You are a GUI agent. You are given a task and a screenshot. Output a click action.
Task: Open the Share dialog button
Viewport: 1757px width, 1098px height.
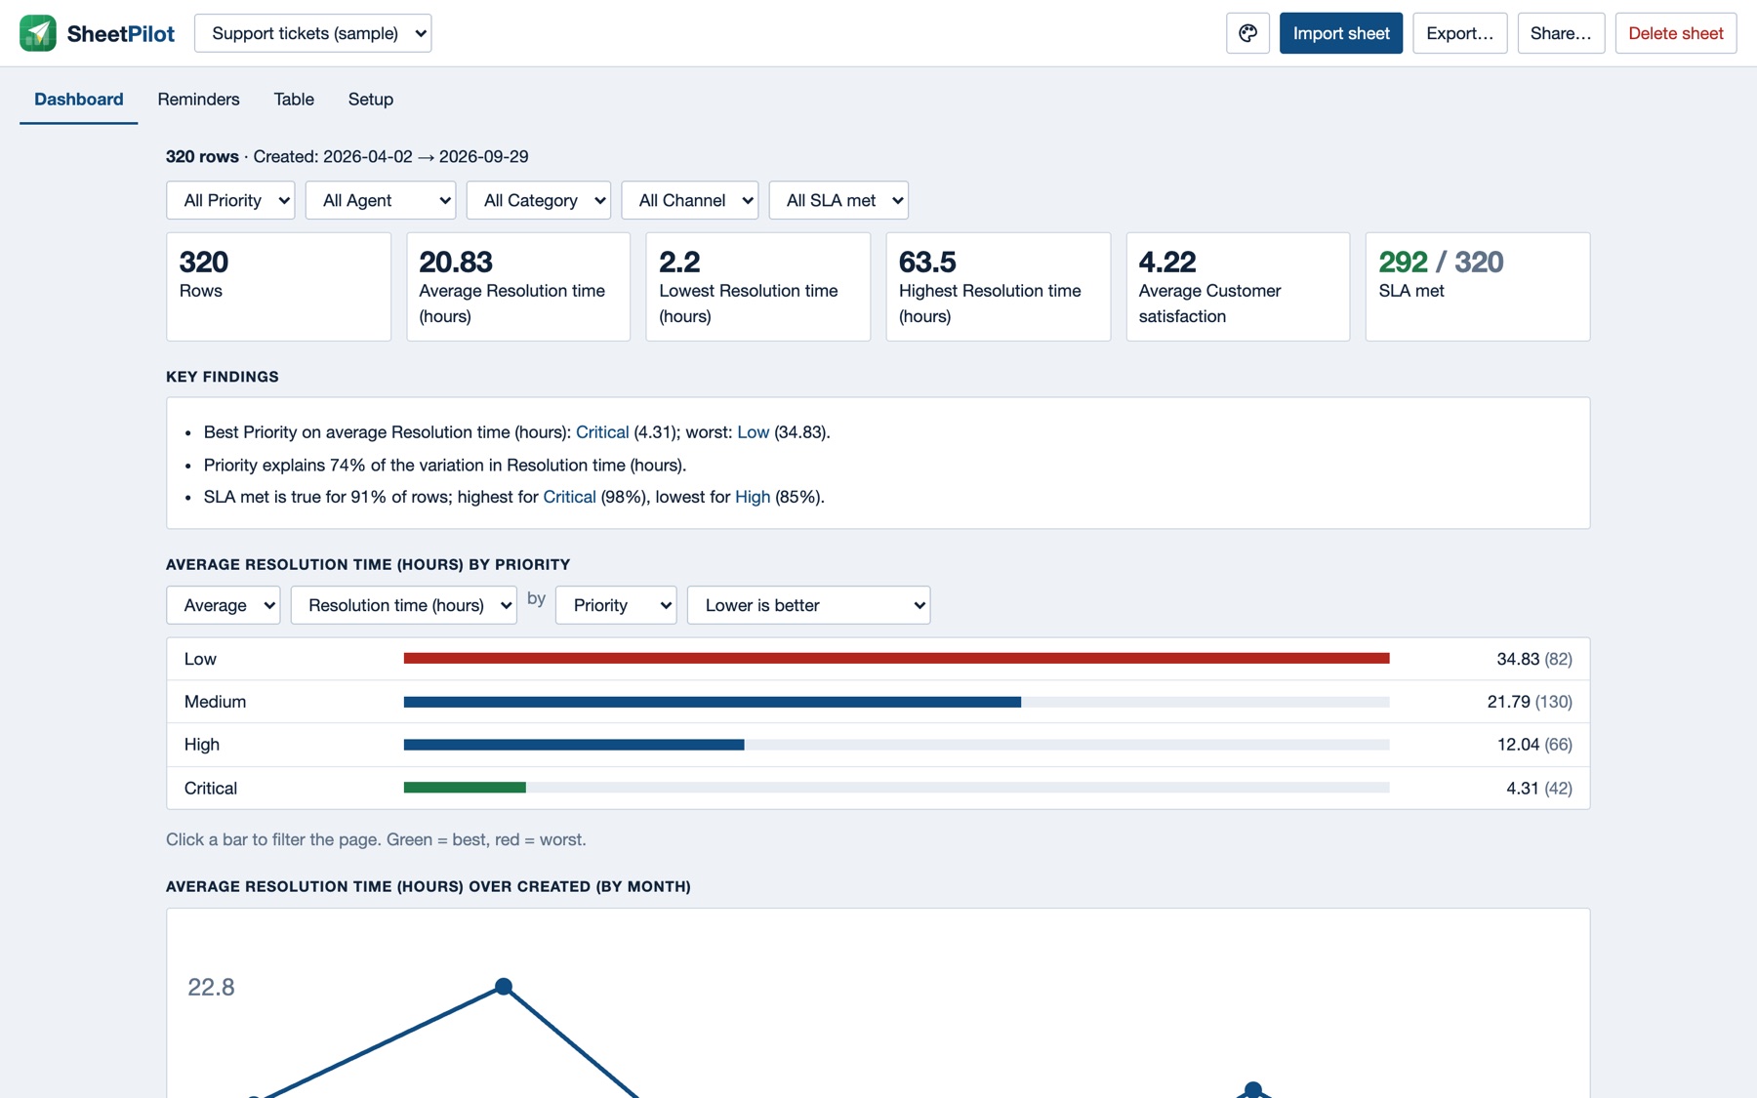tap(1561, 33)
